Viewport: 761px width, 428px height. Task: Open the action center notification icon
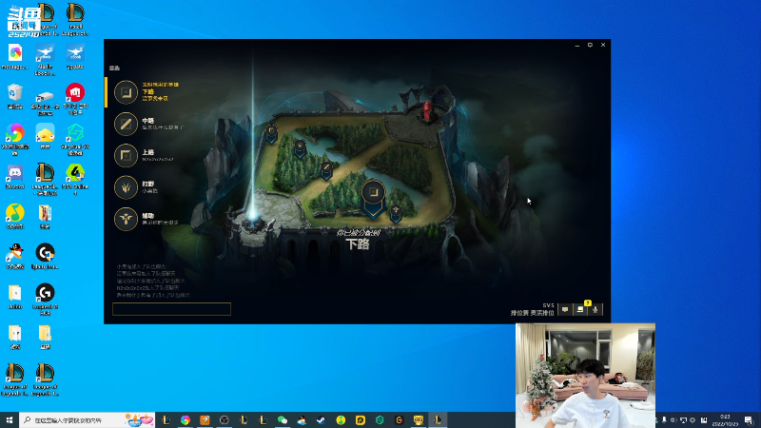click(x=749, y=420)
